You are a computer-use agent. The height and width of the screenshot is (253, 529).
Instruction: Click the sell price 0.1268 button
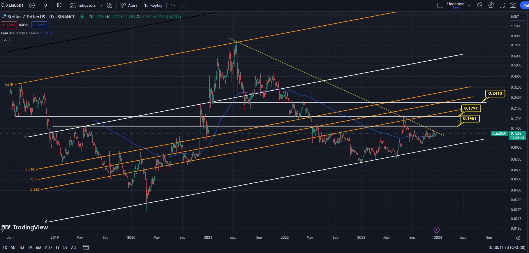(x=9, y=25)
